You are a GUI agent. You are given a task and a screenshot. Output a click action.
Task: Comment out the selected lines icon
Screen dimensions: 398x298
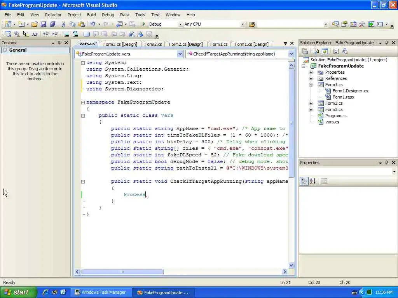click(x=66, y=34)
